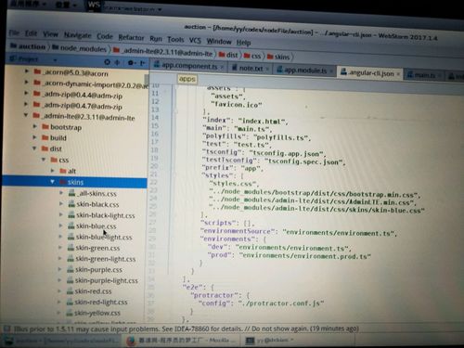The height and width of the screenshot is (348, 464).
Task: Expand the build folder
Action: coord(34,137)
